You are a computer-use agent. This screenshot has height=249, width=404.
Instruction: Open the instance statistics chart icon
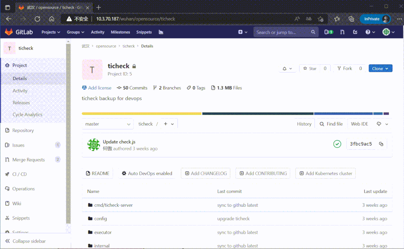click(161, 32)
